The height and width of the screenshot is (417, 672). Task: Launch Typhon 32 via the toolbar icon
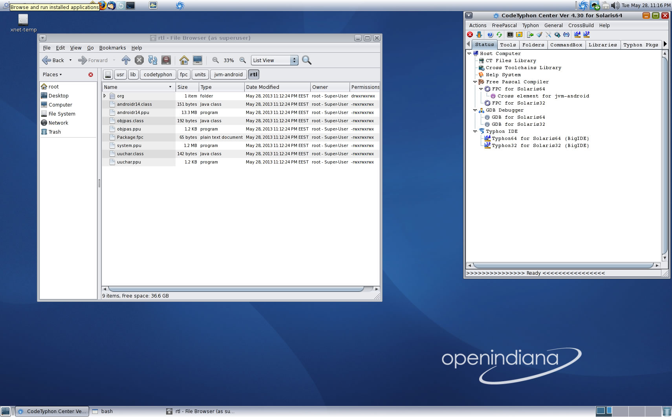pyautogui.click(x=586, y=35)
